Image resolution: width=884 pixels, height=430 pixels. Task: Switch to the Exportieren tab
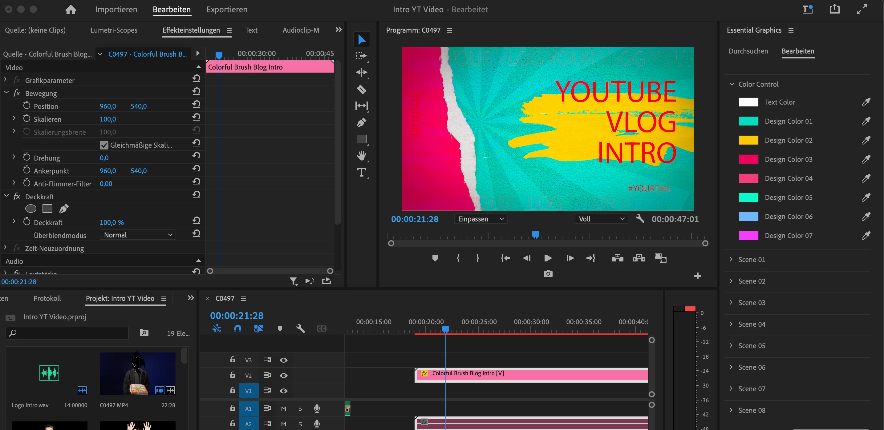coord(226,10)
